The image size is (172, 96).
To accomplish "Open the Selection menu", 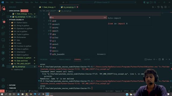I will click(19, 2).
